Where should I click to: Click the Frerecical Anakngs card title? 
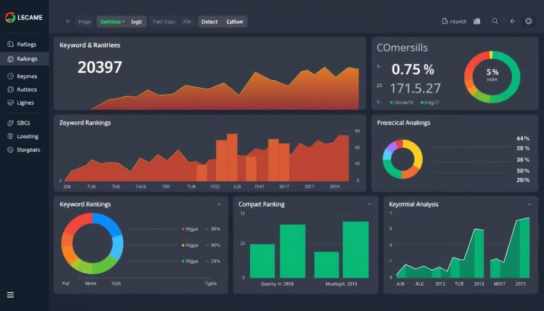(404, 123)
